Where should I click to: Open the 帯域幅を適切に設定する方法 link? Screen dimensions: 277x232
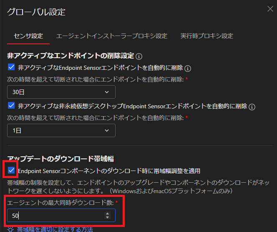coord(55,229)
